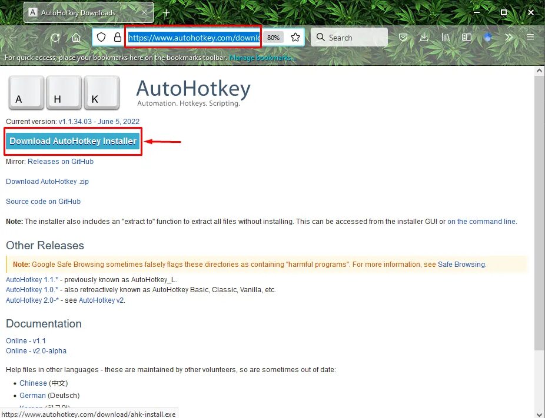Close the AutoHotkey Downloads tab

coord(144,12)
